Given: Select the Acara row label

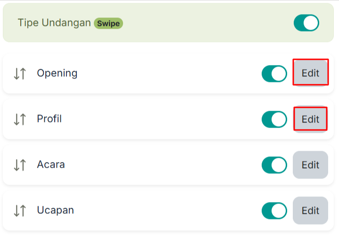Looking at the screenshot, I should point(51,164).
